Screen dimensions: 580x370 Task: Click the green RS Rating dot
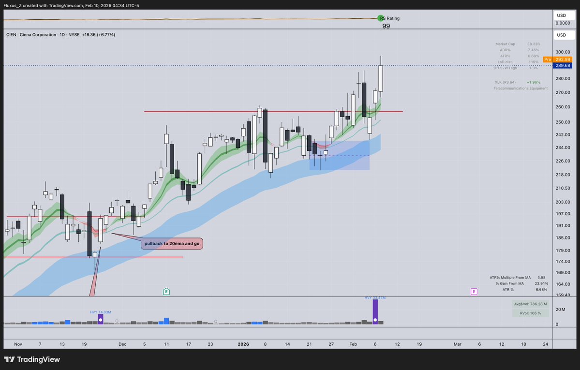coord(381,18)
